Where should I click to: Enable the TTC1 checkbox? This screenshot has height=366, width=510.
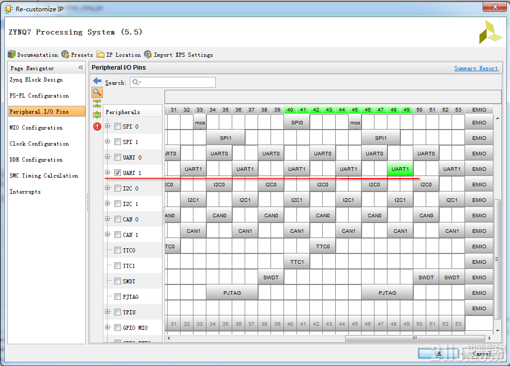pos(118,266)
